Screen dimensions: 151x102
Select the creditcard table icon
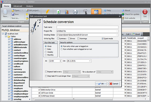[12, 64]
